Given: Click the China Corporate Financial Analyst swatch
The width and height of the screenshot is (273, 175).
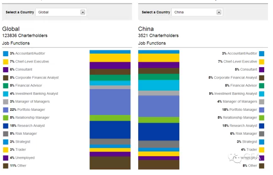Looking at the screenshot, I should point(262,78).
